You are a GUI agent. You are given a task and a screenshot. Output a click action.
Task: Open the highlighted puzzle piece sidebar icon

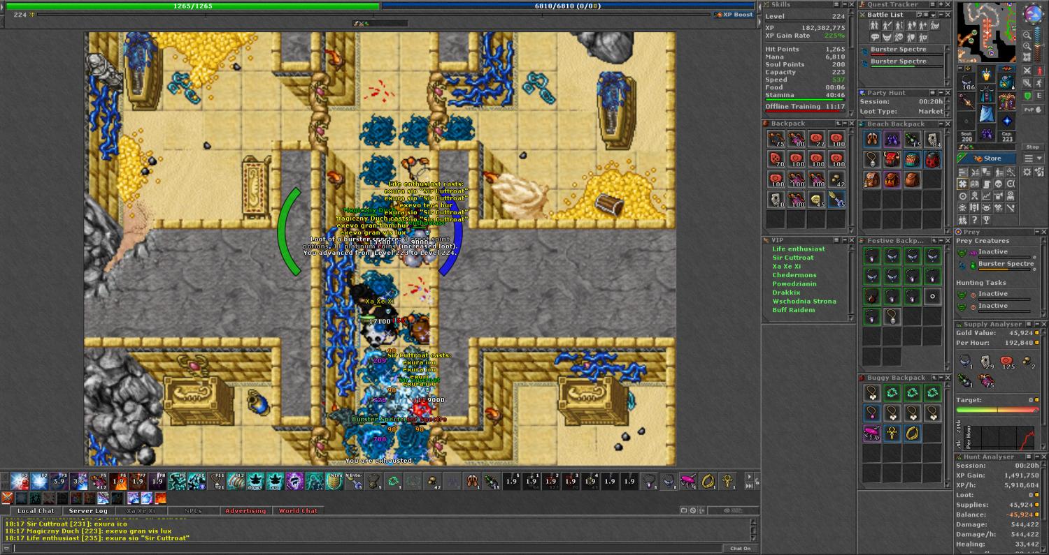963,184
